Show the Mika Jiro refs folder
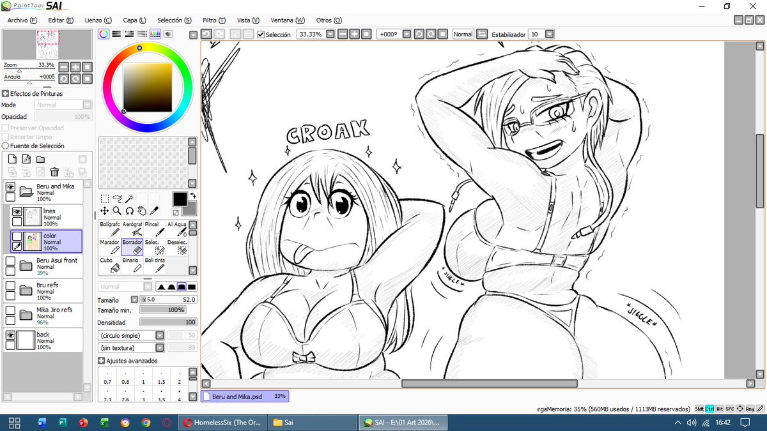 click(10, 310)
